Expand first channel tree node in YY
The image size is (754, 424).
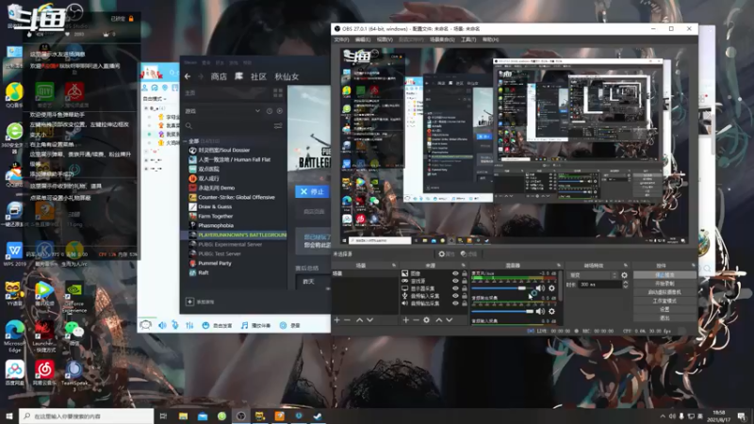click(146, 108)
